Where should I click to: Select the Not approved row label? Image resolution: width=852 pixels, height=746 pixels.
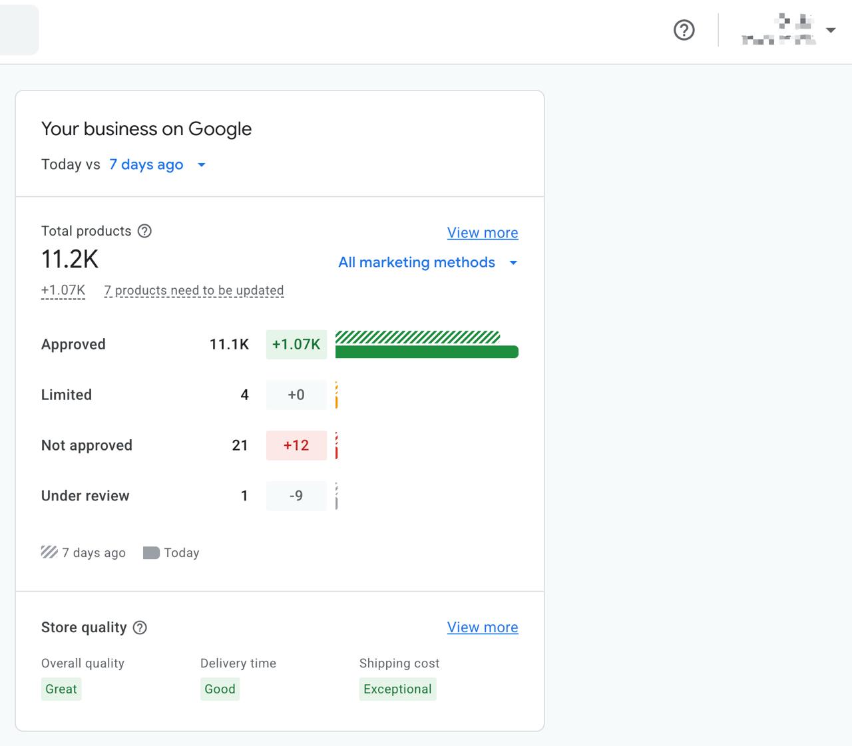pos(87,445)
